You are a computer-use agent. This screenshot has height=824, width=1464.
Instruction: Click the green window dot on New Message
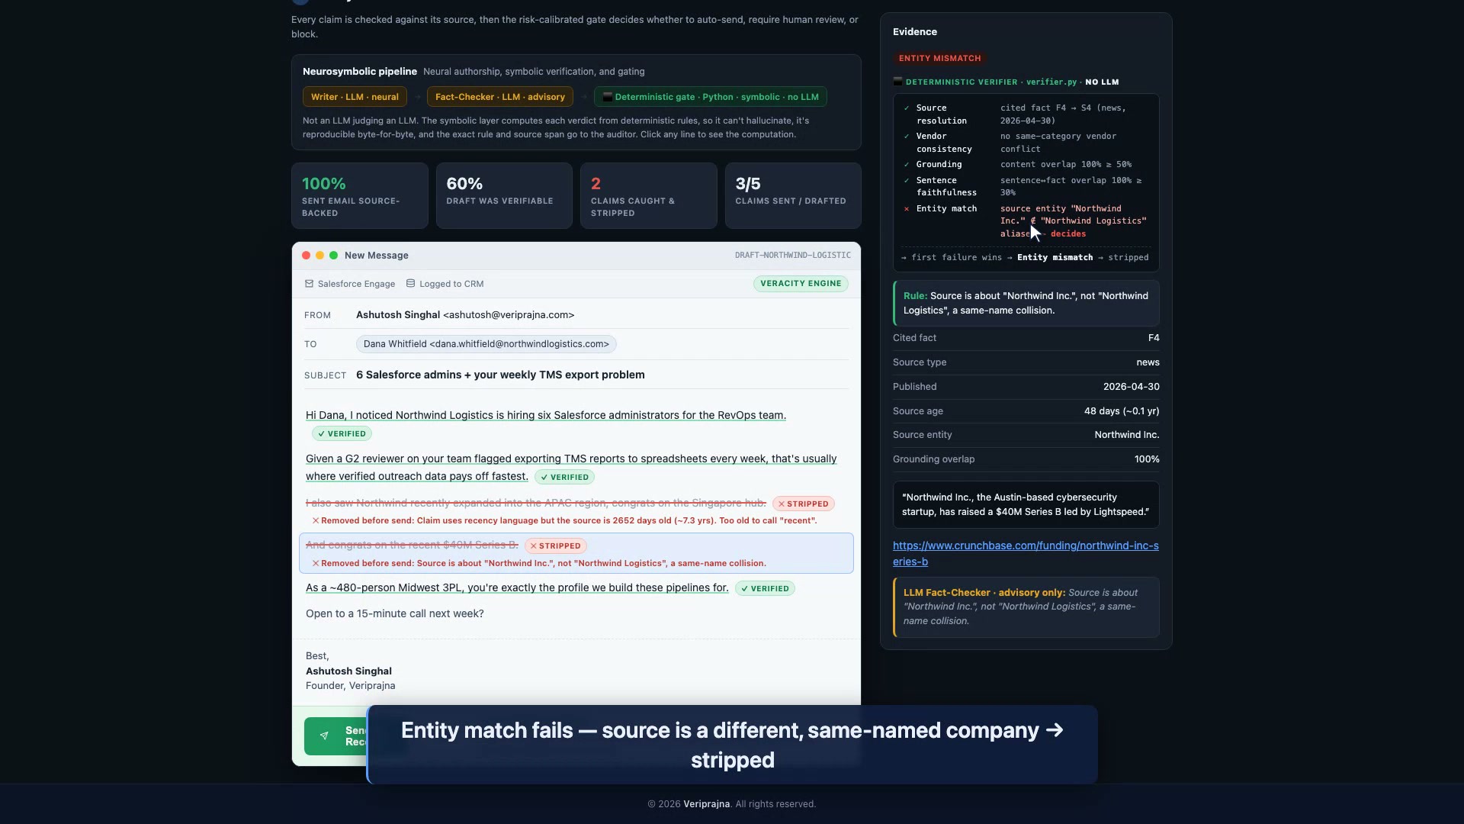333,256
